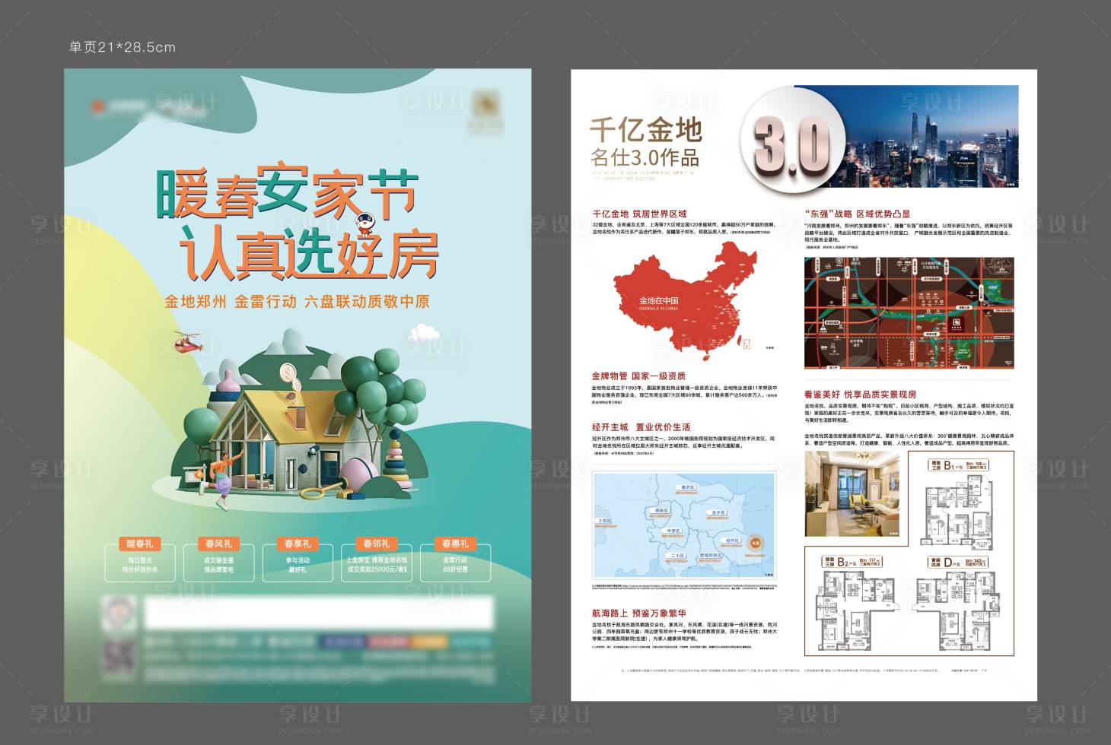Viewport: 1111px width, 745px height.
Task: Open the blue Zhengzhou district map
Action: click(x=684, y=526)
